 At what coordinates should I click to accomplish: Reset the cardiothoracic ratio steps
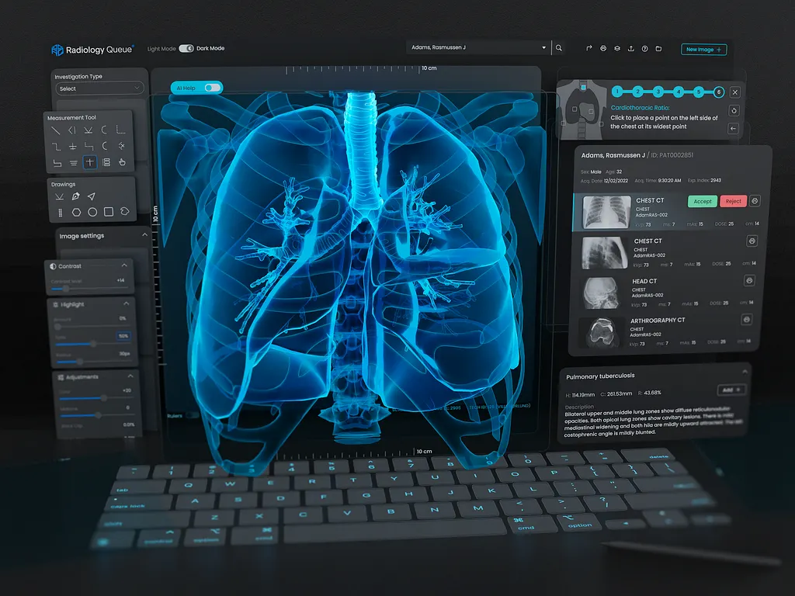[734, 110]
